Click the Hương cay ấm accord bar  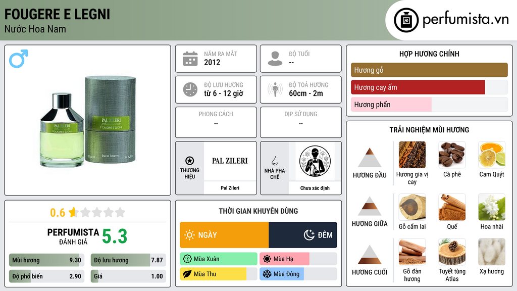coord(429,87)
